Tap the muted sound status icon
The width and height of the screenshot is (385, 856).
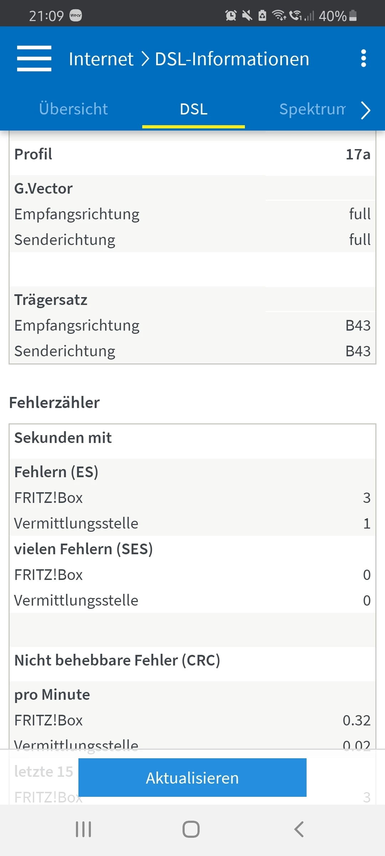point(247,15)
